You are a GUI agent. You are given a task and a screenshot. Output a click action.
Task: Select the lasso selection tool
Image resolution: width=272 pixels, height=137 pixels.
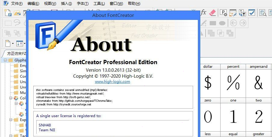pos(17,23)
